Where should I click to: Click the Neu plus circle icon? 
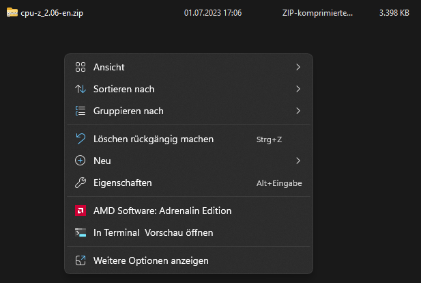(x=81, y=161)
